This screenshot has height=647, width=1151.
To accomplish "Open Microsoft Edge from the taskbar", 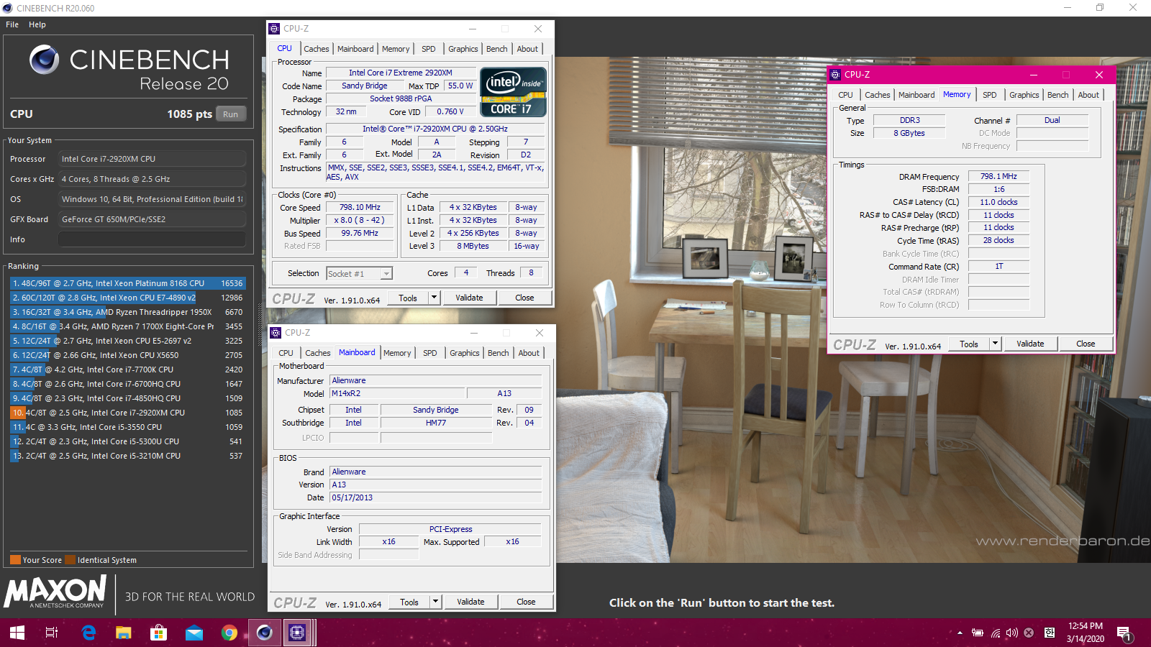I will [x=88, y=633].
